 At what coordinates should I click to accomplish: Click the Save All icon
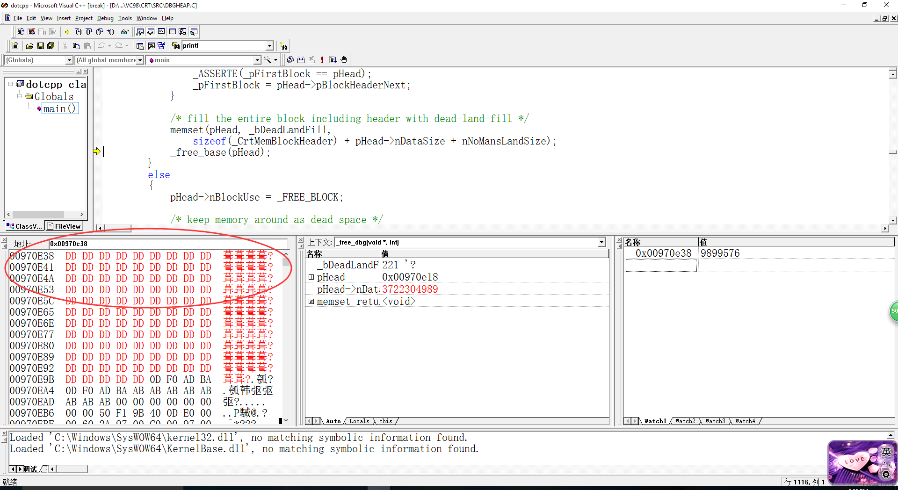pyautogui.click(x=51, y=46)
